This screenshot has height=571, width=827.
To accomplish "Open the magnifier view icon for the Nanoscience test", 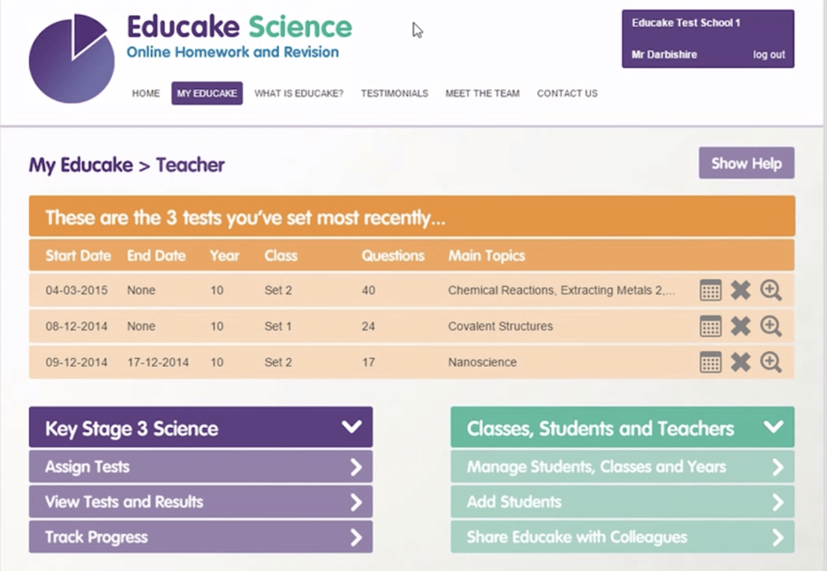I will point(770,362).
